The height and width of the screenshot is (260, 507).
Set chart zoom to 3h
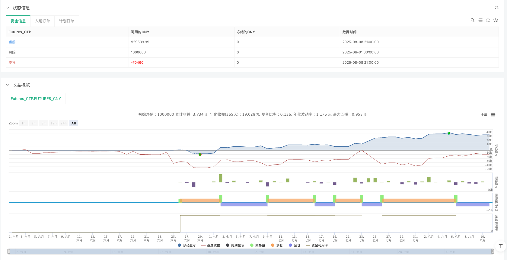(33, 123)
